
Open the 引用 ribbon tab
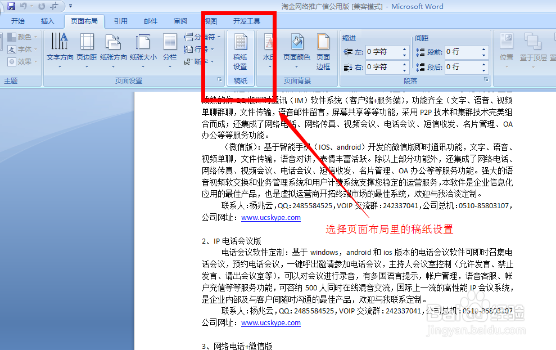pyautogui.click(x=120, y=21)
